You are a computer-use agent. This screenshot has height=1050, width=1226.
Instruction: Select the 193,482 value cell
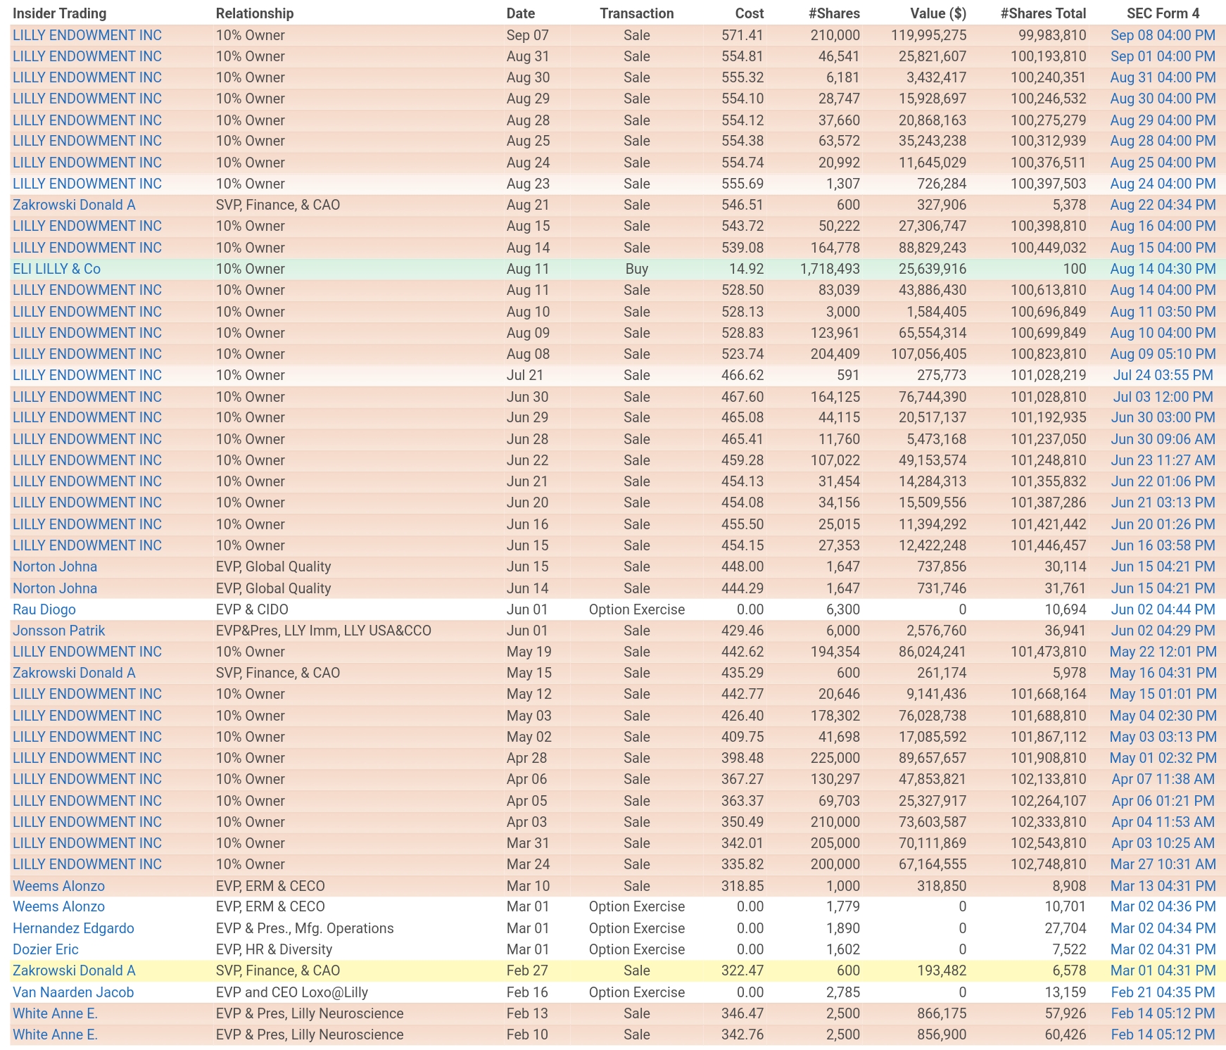click(942, 970)
